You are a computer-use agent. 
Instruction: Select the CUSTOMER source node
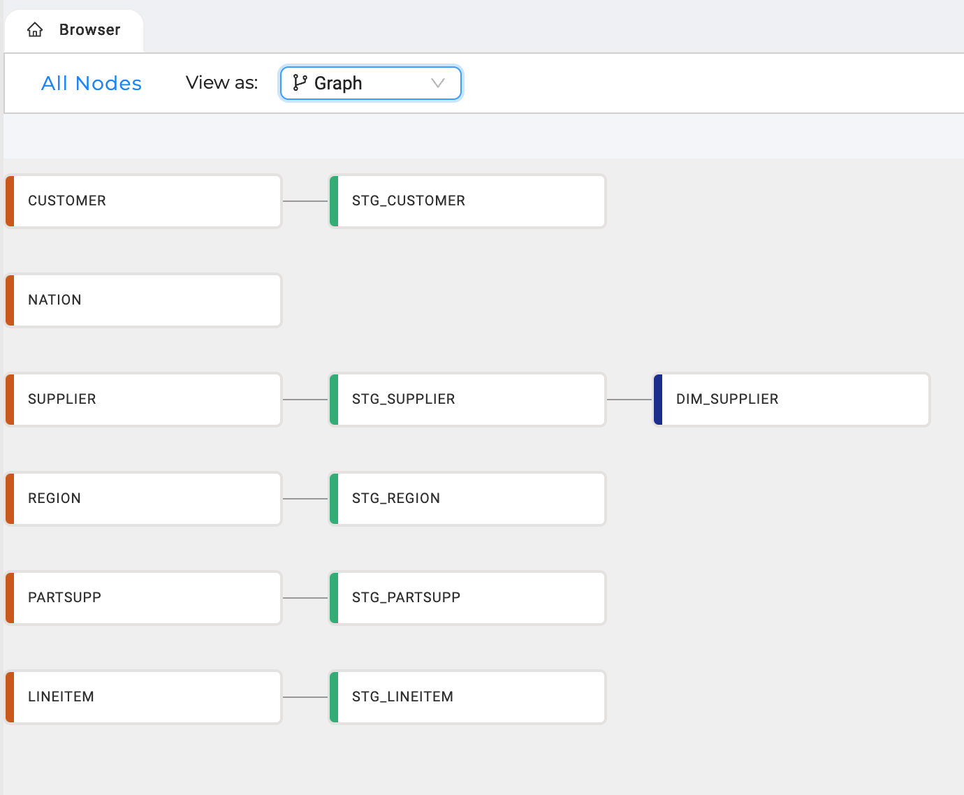pyautogui.click(x=143, y=201)
